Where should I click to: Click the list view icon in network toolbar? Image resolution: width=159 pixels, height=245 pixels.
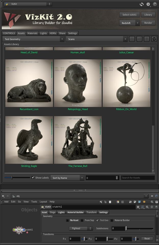pos(110,202)
